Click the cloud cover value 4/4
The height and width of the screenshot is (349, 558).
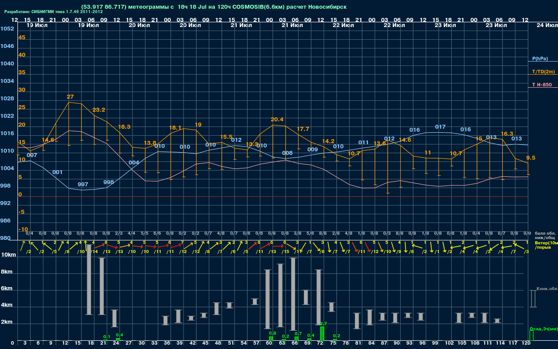point(132,233)
